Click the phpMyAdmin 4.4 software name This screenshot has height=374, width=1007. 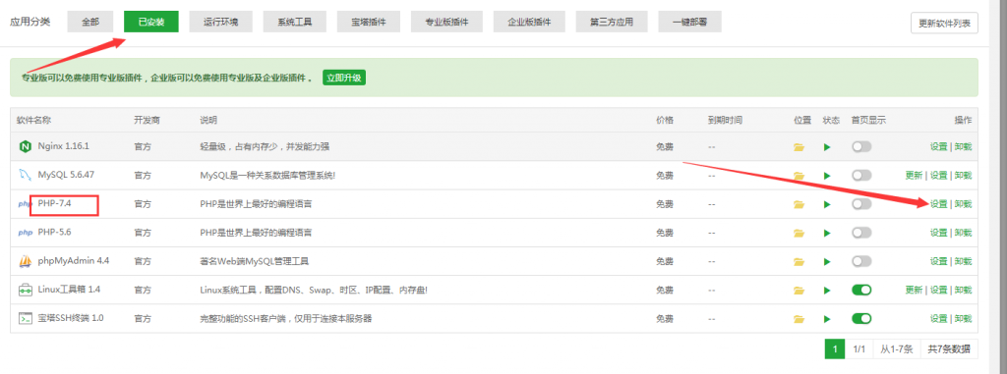click(73, 261)
